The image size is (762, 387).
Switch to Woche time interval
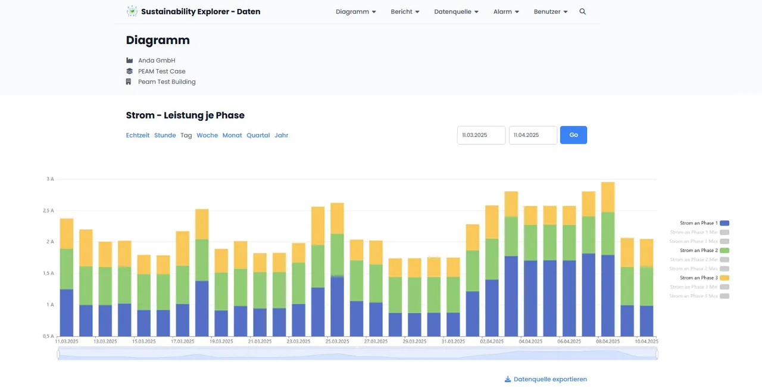click(x=207, y=135)
